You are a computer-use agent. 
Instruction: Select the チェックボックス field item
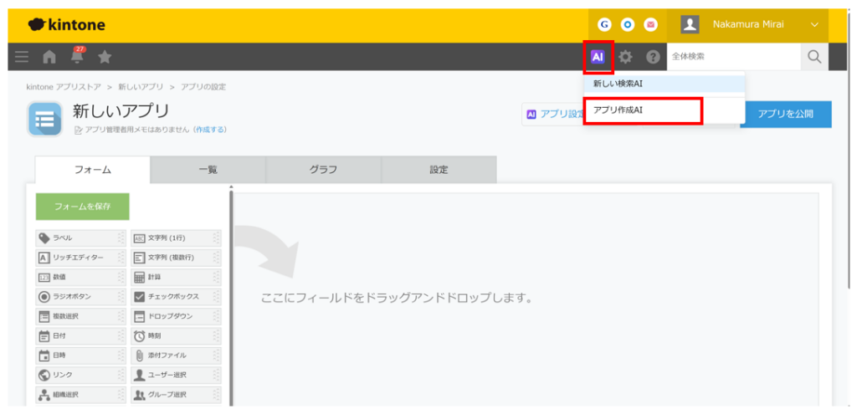pyautogui.click(x=176, y=297)
